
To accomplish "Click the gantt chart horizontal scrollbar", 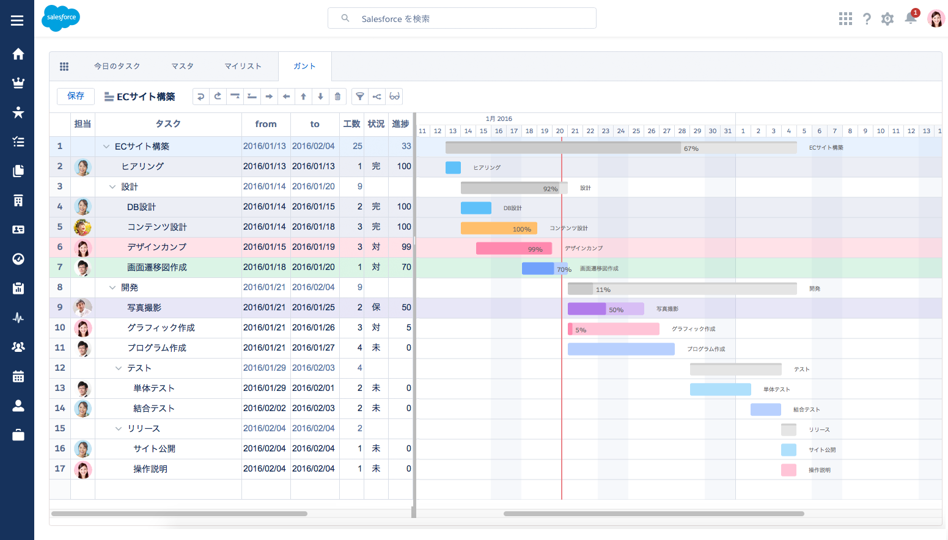I will [x=653, y=514].
